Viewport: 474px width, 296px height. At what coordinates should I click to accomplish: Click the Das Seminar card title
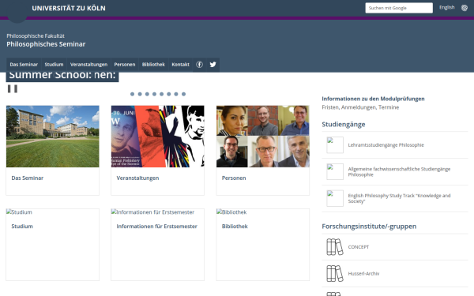click(28, 178)
